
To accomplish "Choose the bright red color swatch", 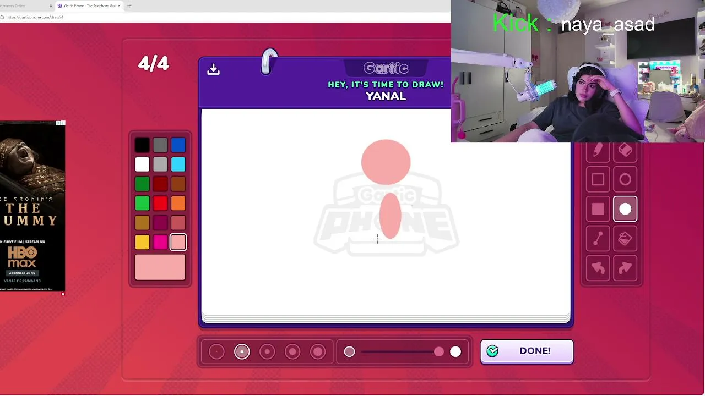I will 160,204.
